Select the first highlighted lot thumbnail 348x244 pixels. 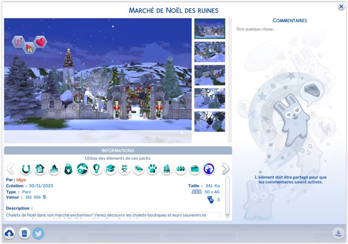[x=210, y=29]
